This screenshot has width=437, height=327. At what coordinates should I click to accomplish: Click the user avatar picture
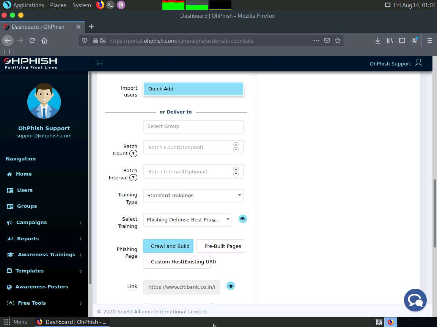coord(44,101)
